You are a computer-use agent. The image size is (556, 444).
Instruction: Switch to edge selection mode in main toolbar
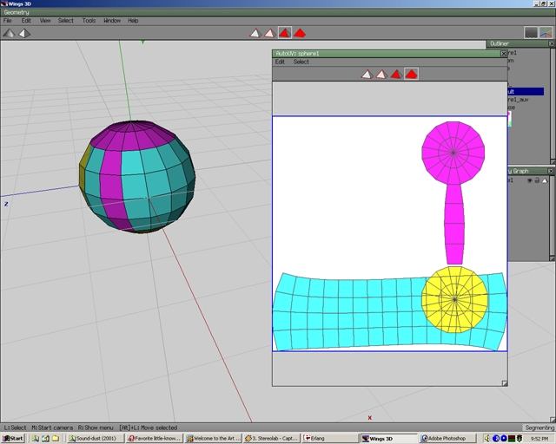pyautogui.click(x=270, y=33)
